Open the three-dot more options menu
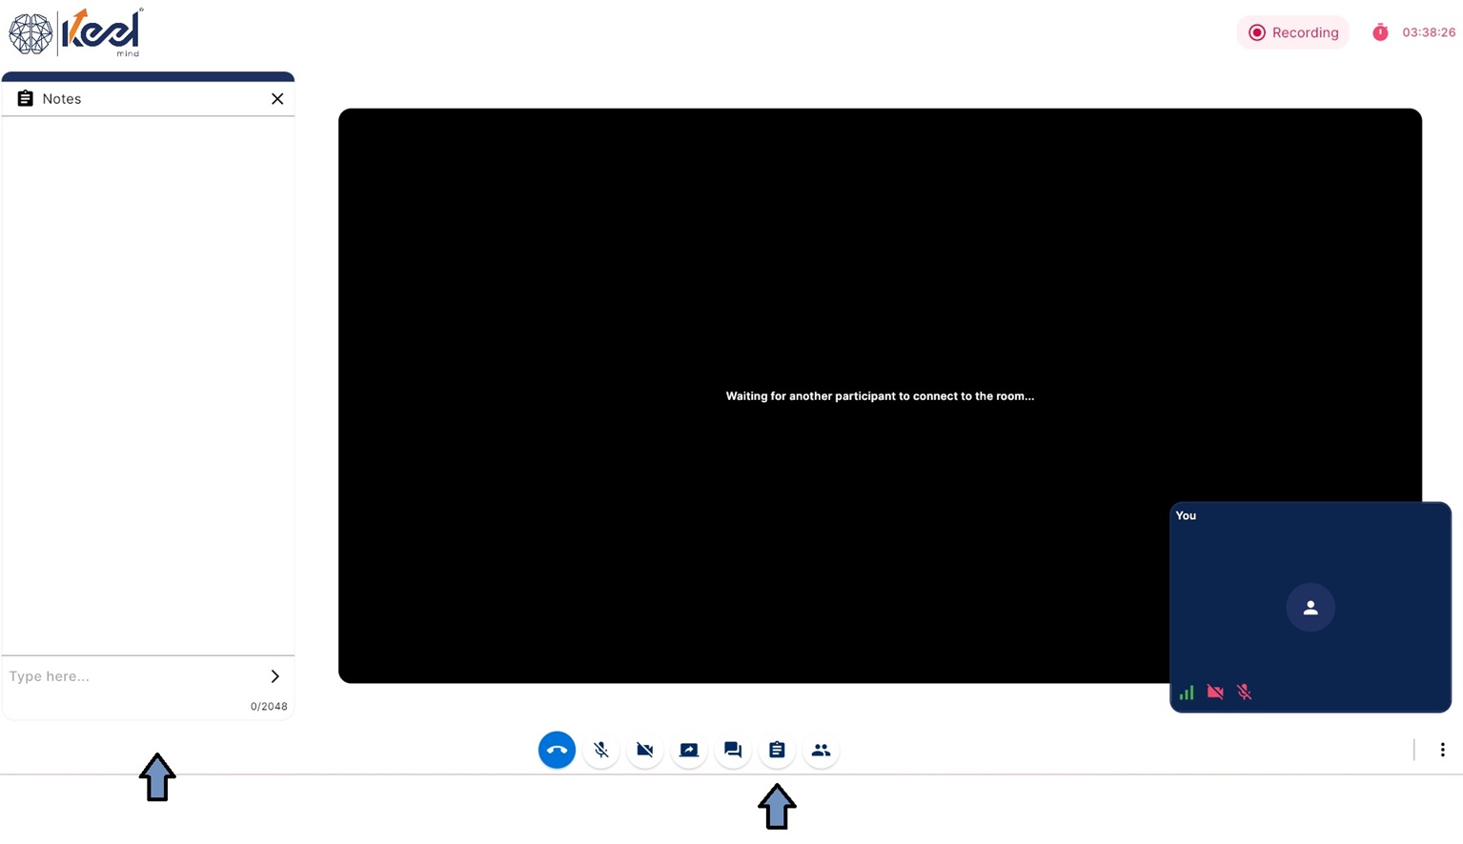 1442,750
